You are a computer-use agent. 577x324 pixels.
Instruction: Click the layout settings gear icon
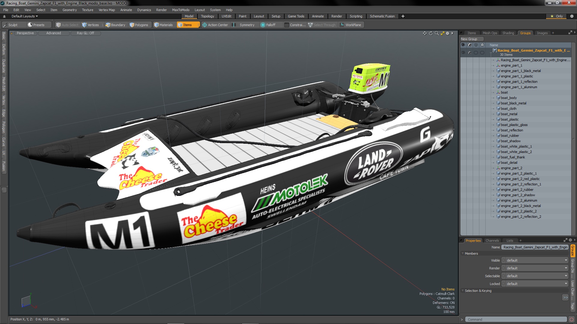pos(572,16)
